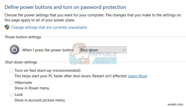Open the power button action combo box
Viewport: 186px width, 107px height.
(x=102, y=50)
